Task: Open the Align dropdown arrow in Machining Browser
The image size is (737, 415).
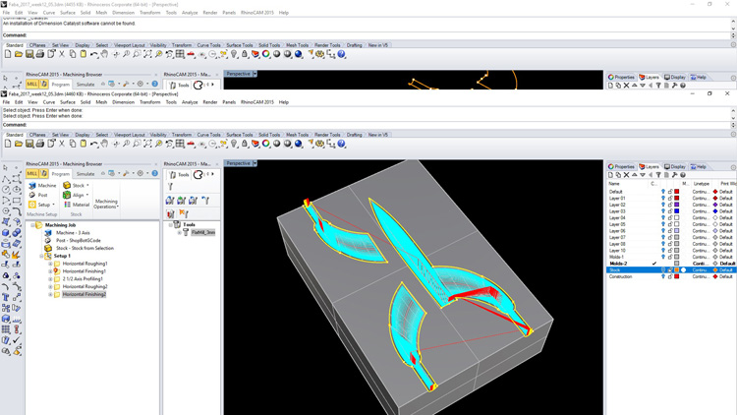Action: coord(87,195)
